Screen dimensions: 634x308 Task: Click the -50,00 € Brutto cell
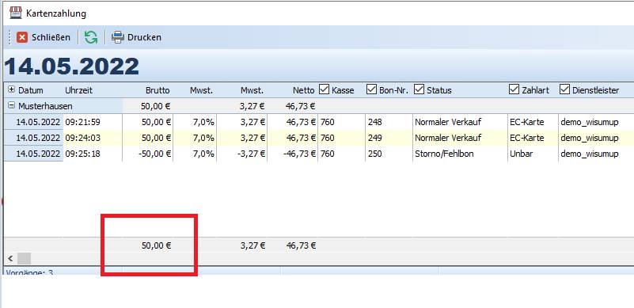(x=147, y=154)
